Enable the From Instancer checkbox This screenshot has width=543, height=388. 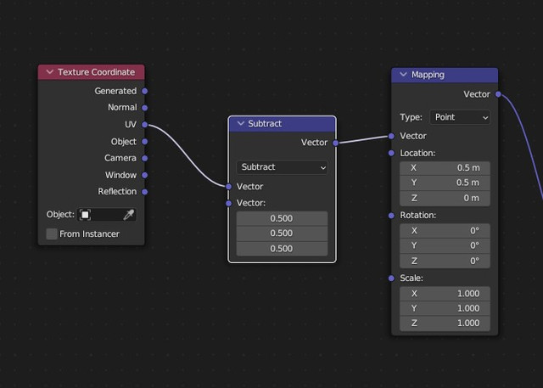(x=52, y=233)
